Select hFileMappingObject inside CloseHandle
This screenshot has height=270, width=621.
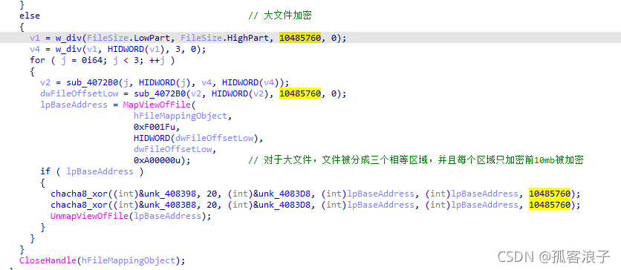pos(128,260)
